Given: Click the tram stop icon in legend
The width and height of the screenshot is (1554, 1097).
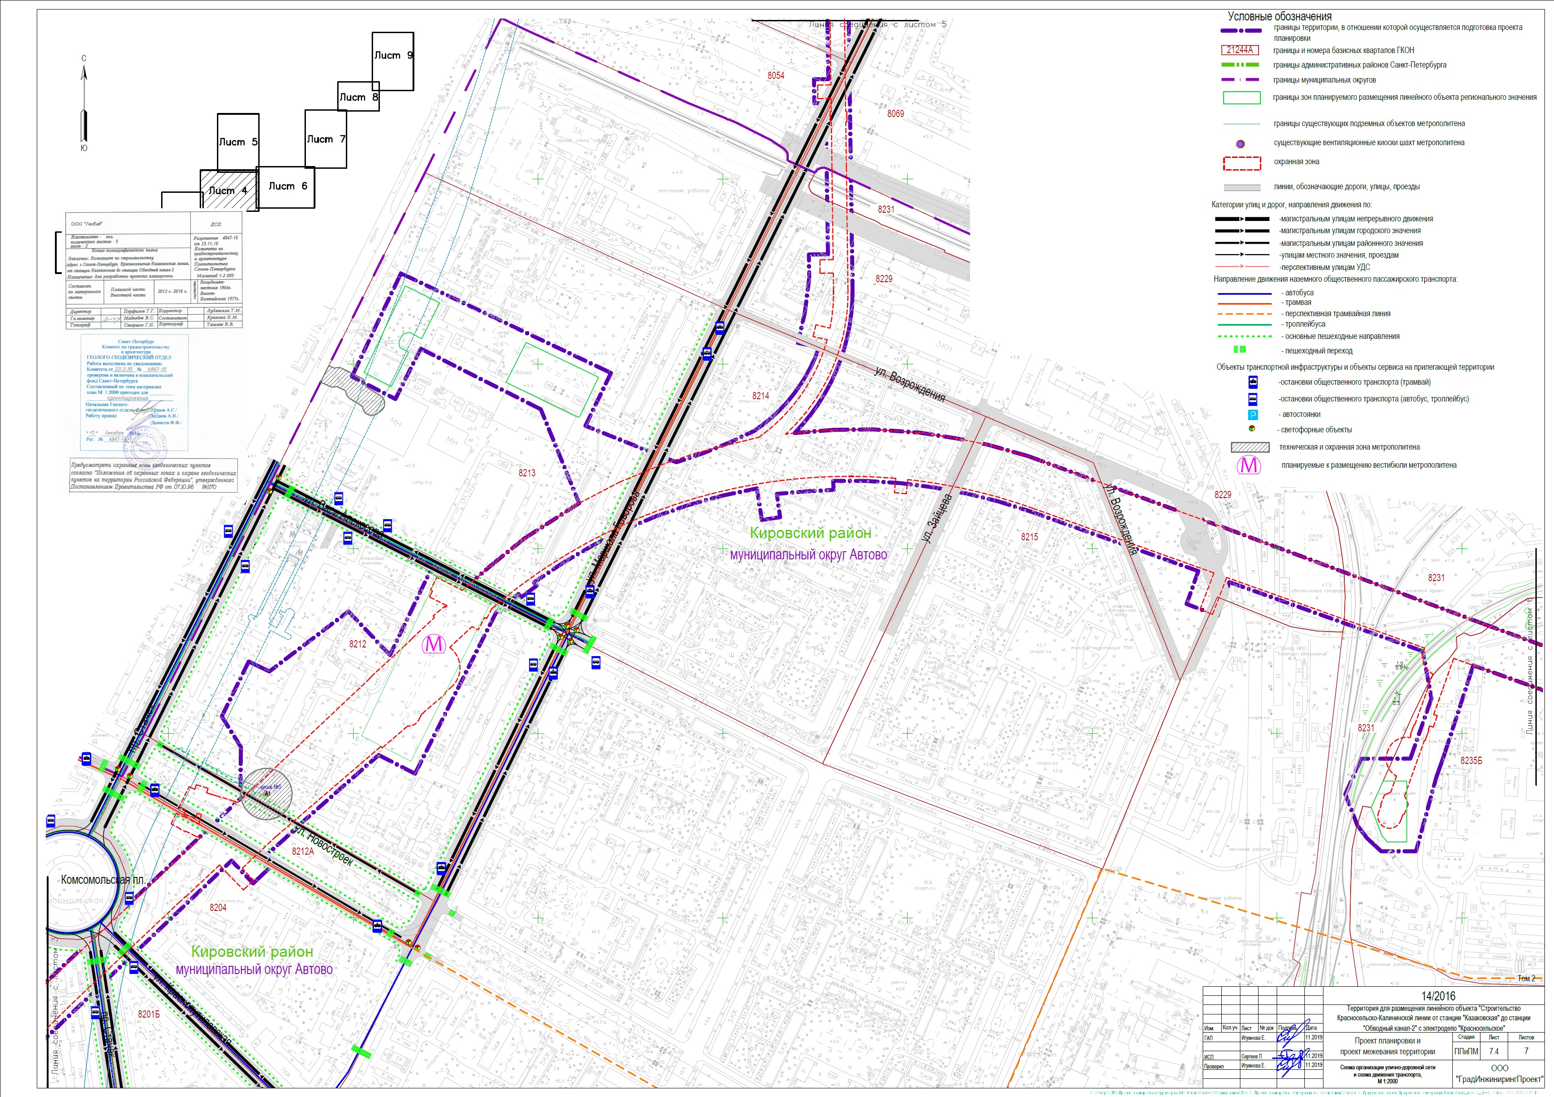Looking at the screenshot, I should click(x=1253, y=382).
